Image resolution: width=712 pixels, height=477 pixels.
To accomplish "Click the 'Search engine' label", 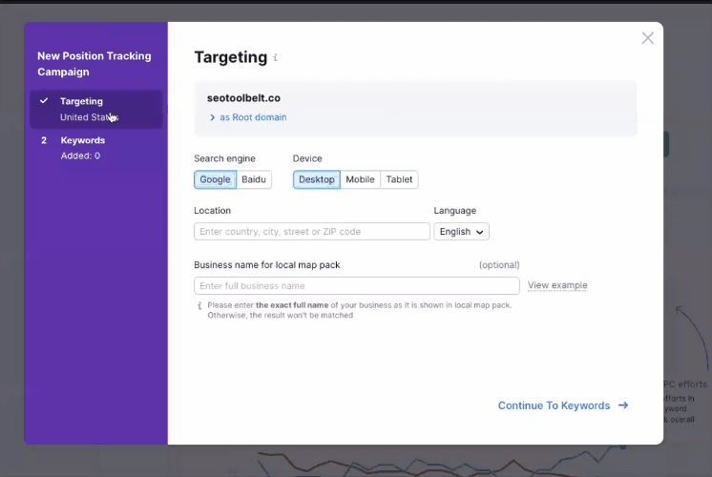I will point(225,158).
